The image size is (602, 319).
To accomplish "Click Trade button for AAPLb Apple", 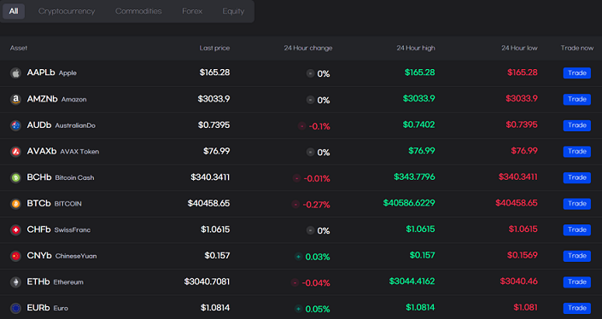I will [x=576, y=72].
